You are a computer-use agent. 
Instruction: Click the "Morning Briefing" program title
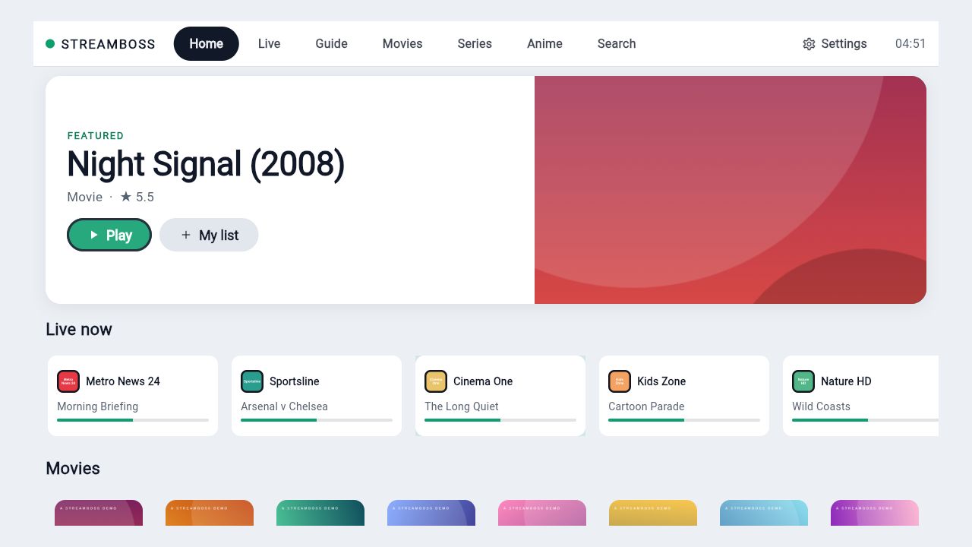tap(98, 406)
